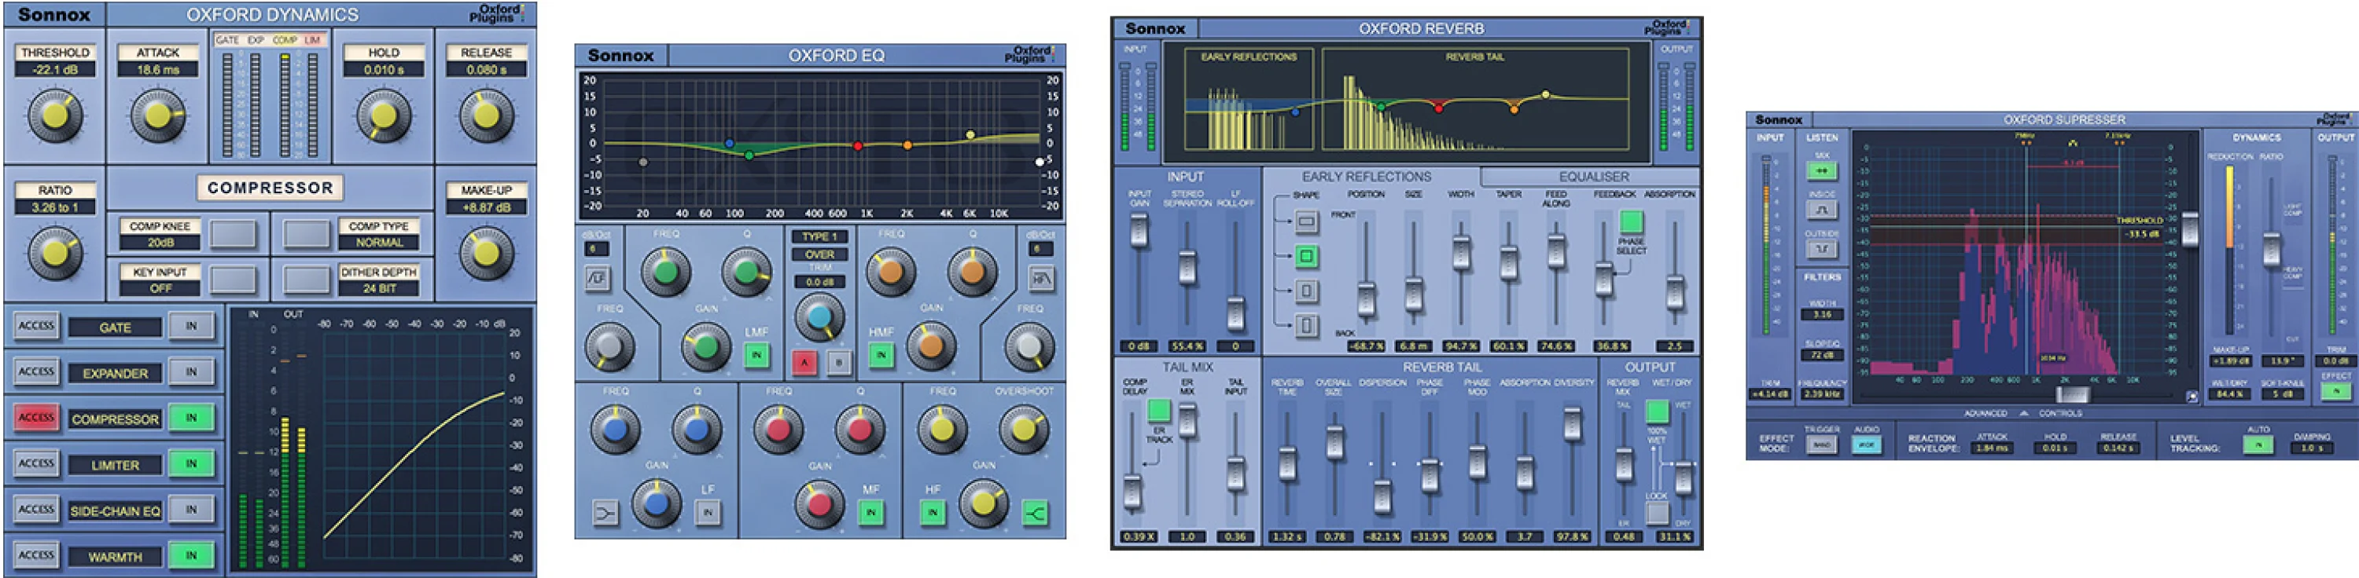The height and width of the screenshot is (578, 2359).
Task: Click the Trigger Band button in SuprEsser
Action: [x=1821, y=445]
